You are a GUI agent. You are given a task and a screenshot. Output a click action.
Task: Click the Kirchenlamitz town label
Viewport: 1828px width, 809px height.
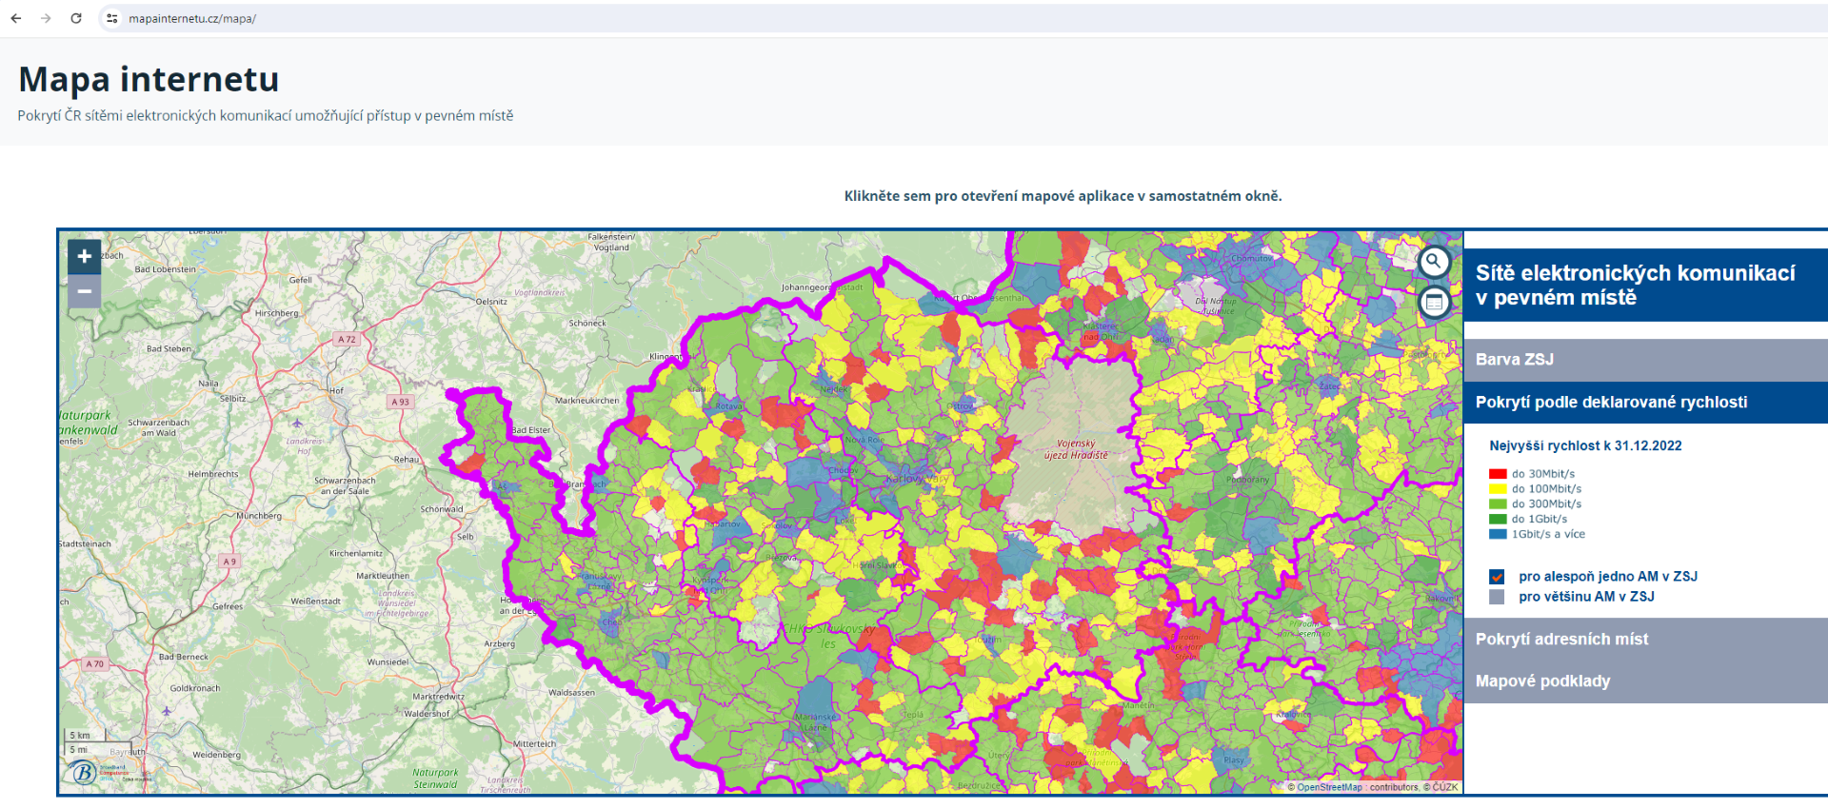pyautogui.click(x=356, y=553)
